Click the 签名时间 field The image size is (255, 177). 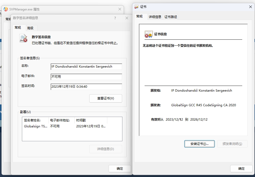86,87
